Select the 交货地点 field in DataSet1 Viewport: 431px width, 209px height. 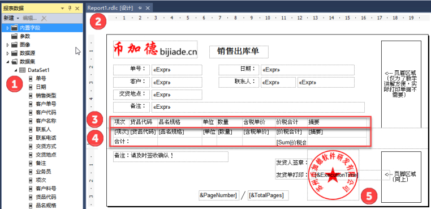(46, 155)
